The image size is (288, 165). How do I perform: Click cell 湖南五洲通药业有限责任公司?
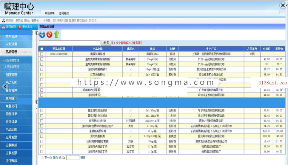click(x=211, y=141)
